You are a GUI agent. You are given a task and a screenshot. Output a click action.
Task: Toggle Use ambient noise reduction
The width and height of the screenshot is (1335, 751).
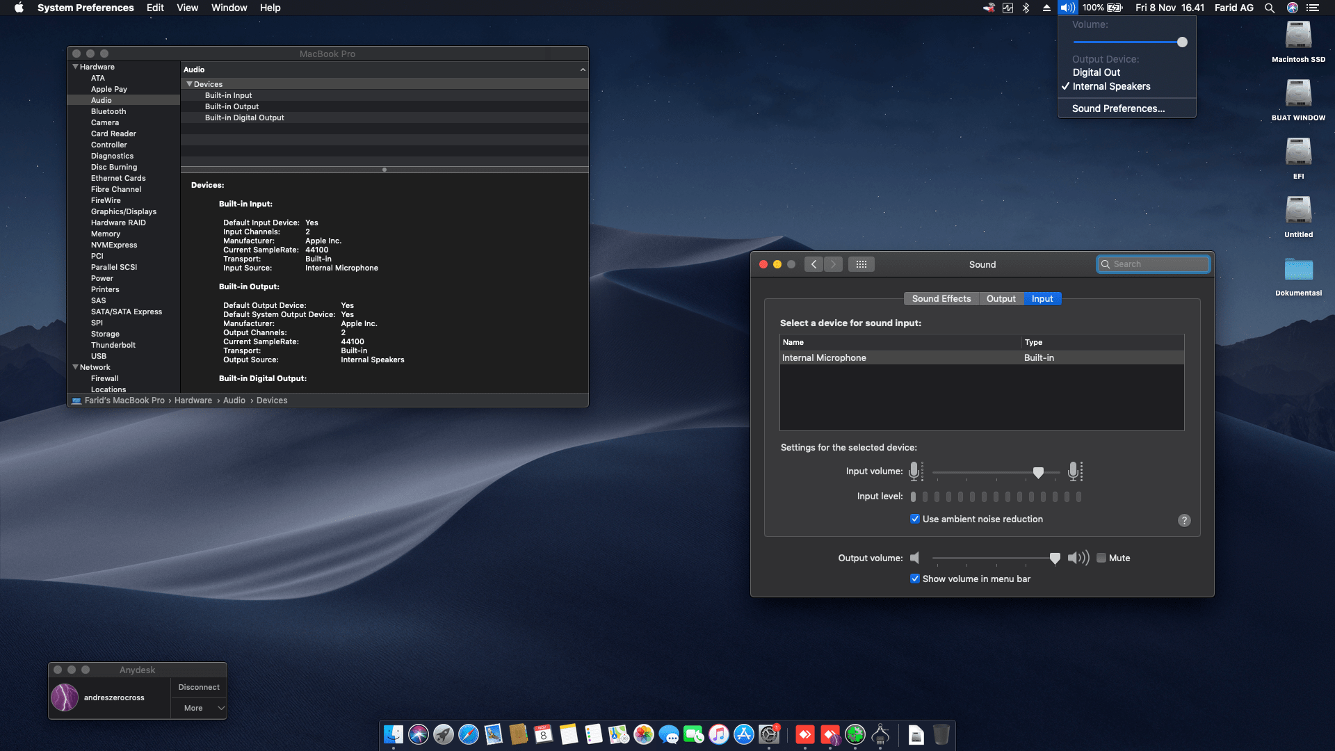[915, 519]
